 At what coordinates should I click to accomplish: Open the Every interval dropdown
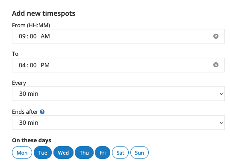click(118, 94)
